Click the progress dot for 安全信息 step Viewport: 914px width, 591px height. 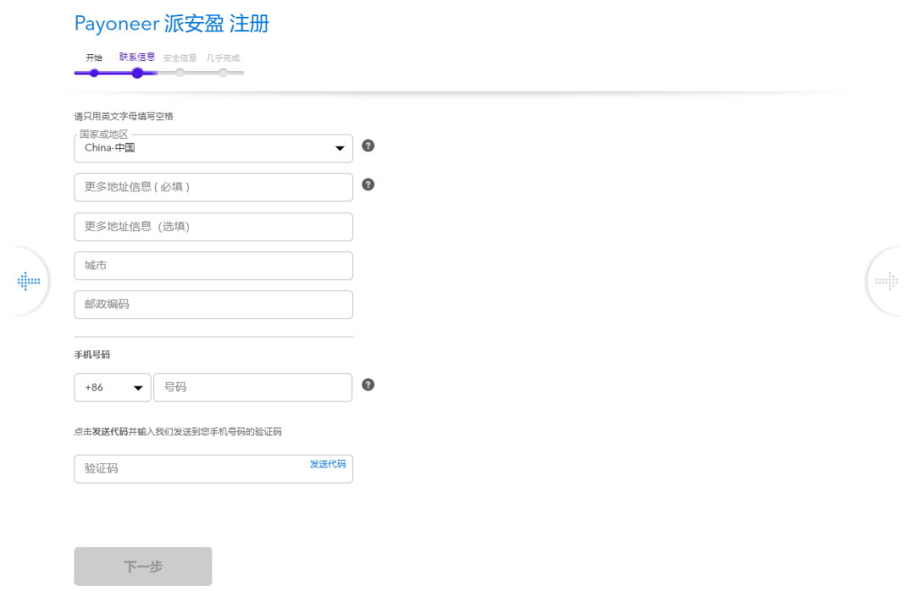(179, 73)
